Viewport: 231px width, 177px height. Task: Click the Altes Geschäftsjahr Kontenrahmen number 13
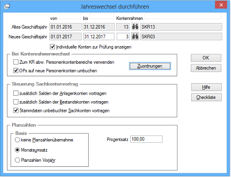coord(123,27)
